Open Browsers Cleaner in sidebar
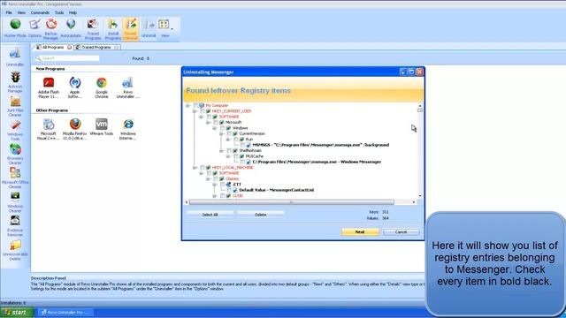The height and width of the screenshot is (318, 566). [x=15, y=154]
